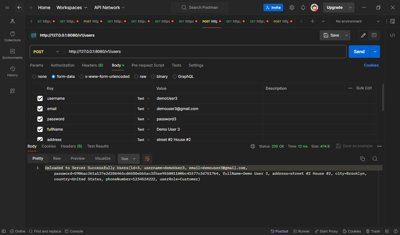Open the settings gear icon
The height and width of the screenshot is (235, 400).
[x=292, y=7]
